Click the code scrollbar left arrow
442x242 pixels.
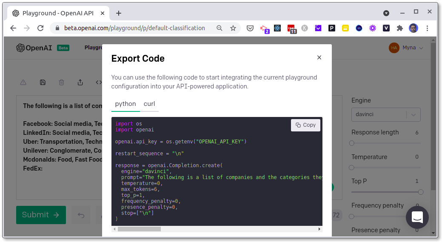coord(114,229)
